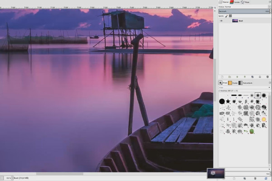Click the brush Filter input field
The width and height of the screenshot is (272, 181).
[243, 87]
